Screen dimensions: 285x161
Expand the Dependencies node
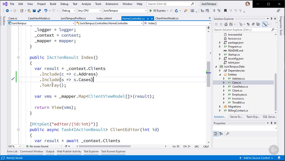[220, 71]
